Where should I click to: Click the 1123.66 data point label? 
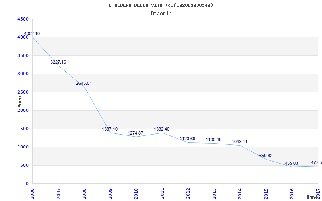188,139
